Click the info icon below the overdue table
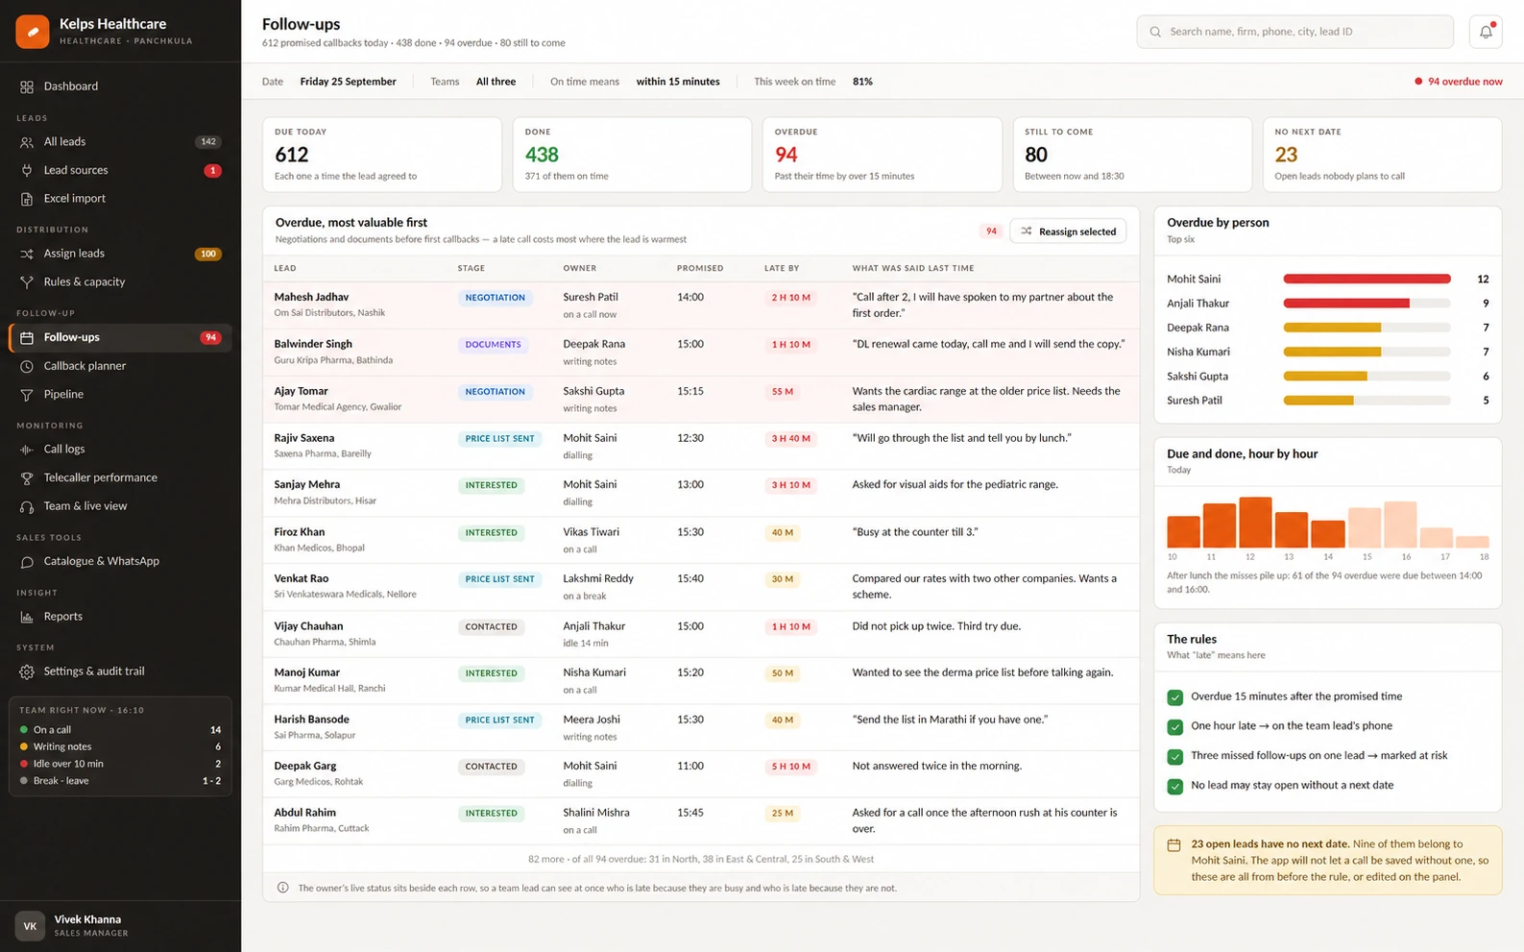1524x952 pixels. coord(282,888)
